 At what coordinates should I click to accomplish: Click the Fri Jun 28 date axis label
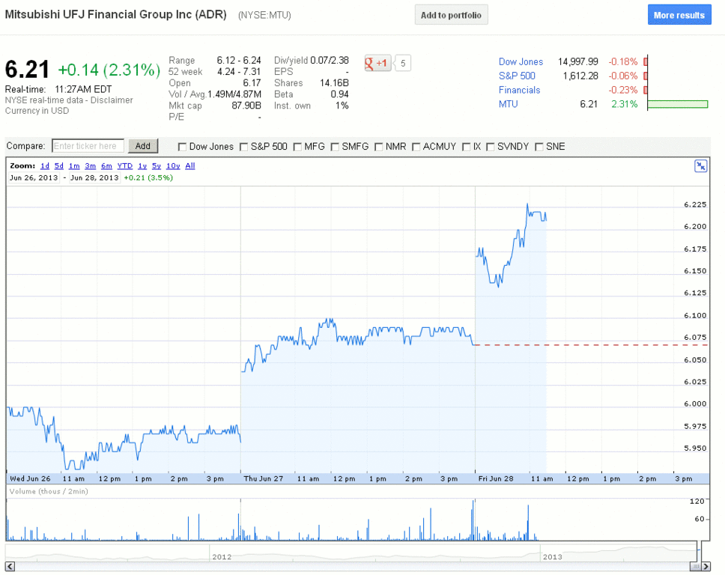coord(496,479)
